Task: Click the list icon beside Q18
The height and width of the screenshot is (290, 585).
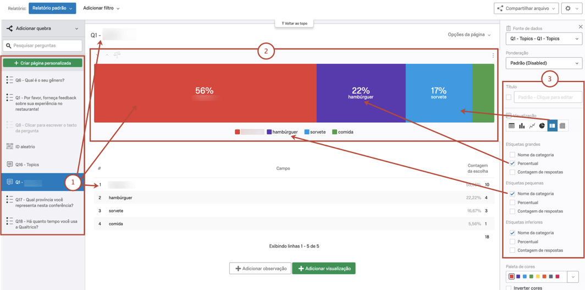Action: click(x=10, y=221)
